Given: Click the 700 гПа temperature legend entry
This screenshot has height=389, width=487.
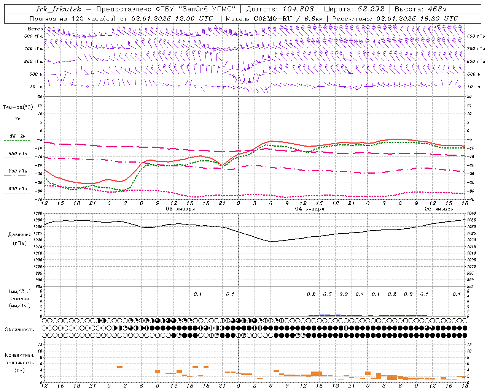Looking at the screenshot, I should point(18,171).
